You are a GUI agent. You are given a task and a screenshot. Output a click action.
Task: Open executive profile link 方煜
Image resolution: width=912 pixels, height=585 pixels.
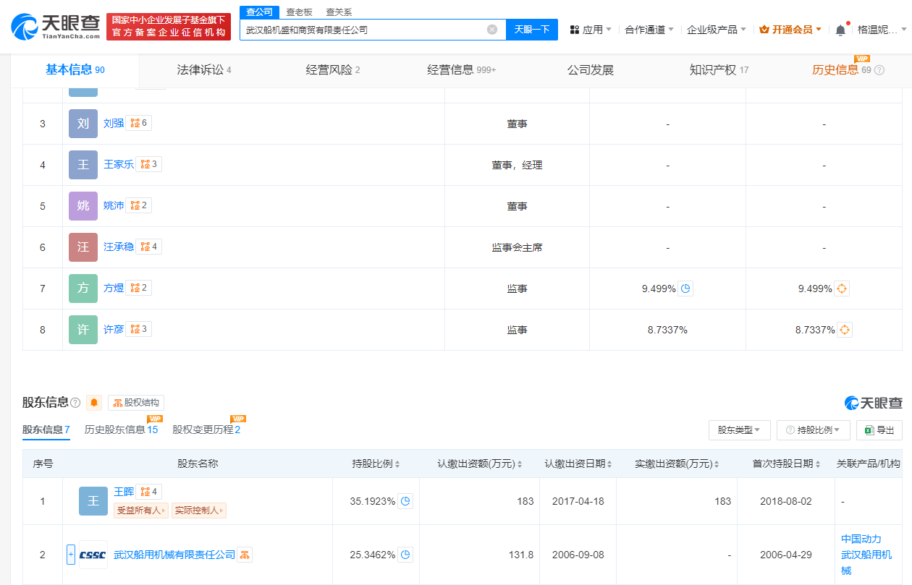pyautogui.click(x=114, y=288)
